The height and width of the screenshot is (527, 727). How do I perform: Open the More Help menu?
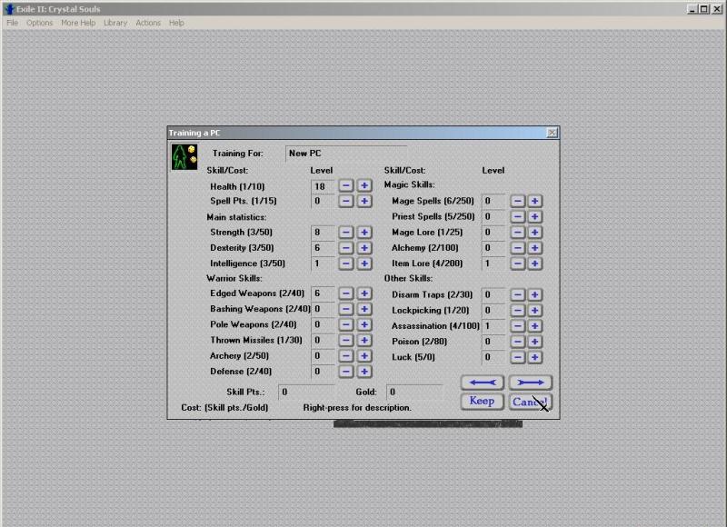pyautogui.click(x=78, y=23)
